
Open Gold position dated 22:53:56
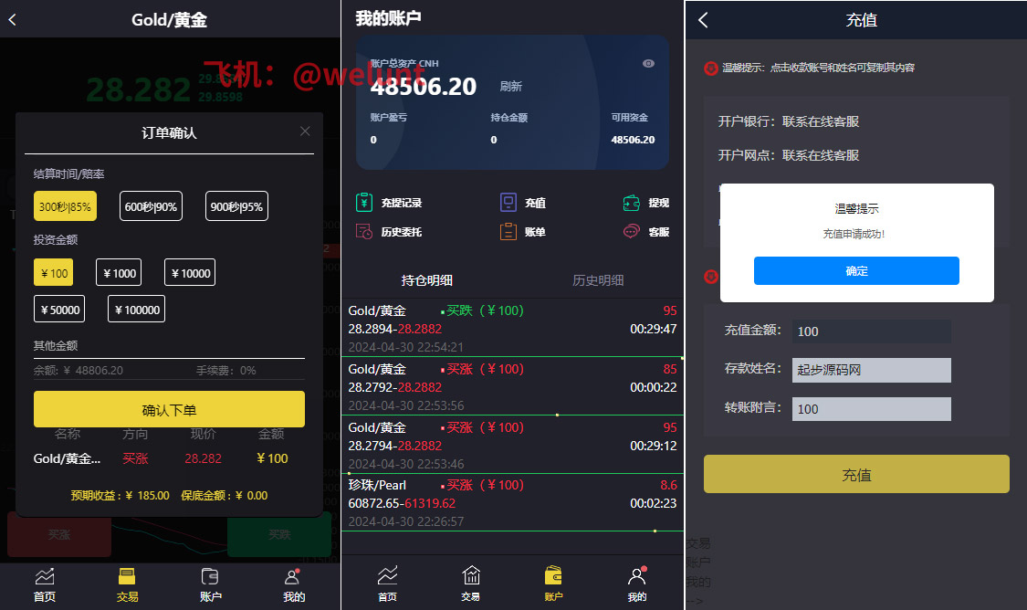(x=512, y=386)
